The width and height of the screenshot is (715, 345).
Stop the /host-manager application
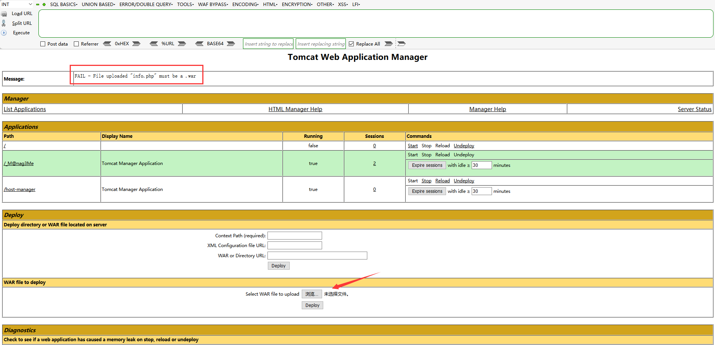pyautogui.click(x=426, y=181)
